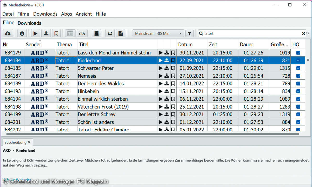Image resolution: width=312 pixels, height=187 pixels.
Task: Open filter dialog via funnel icon
Action: (x=190, y=34)
